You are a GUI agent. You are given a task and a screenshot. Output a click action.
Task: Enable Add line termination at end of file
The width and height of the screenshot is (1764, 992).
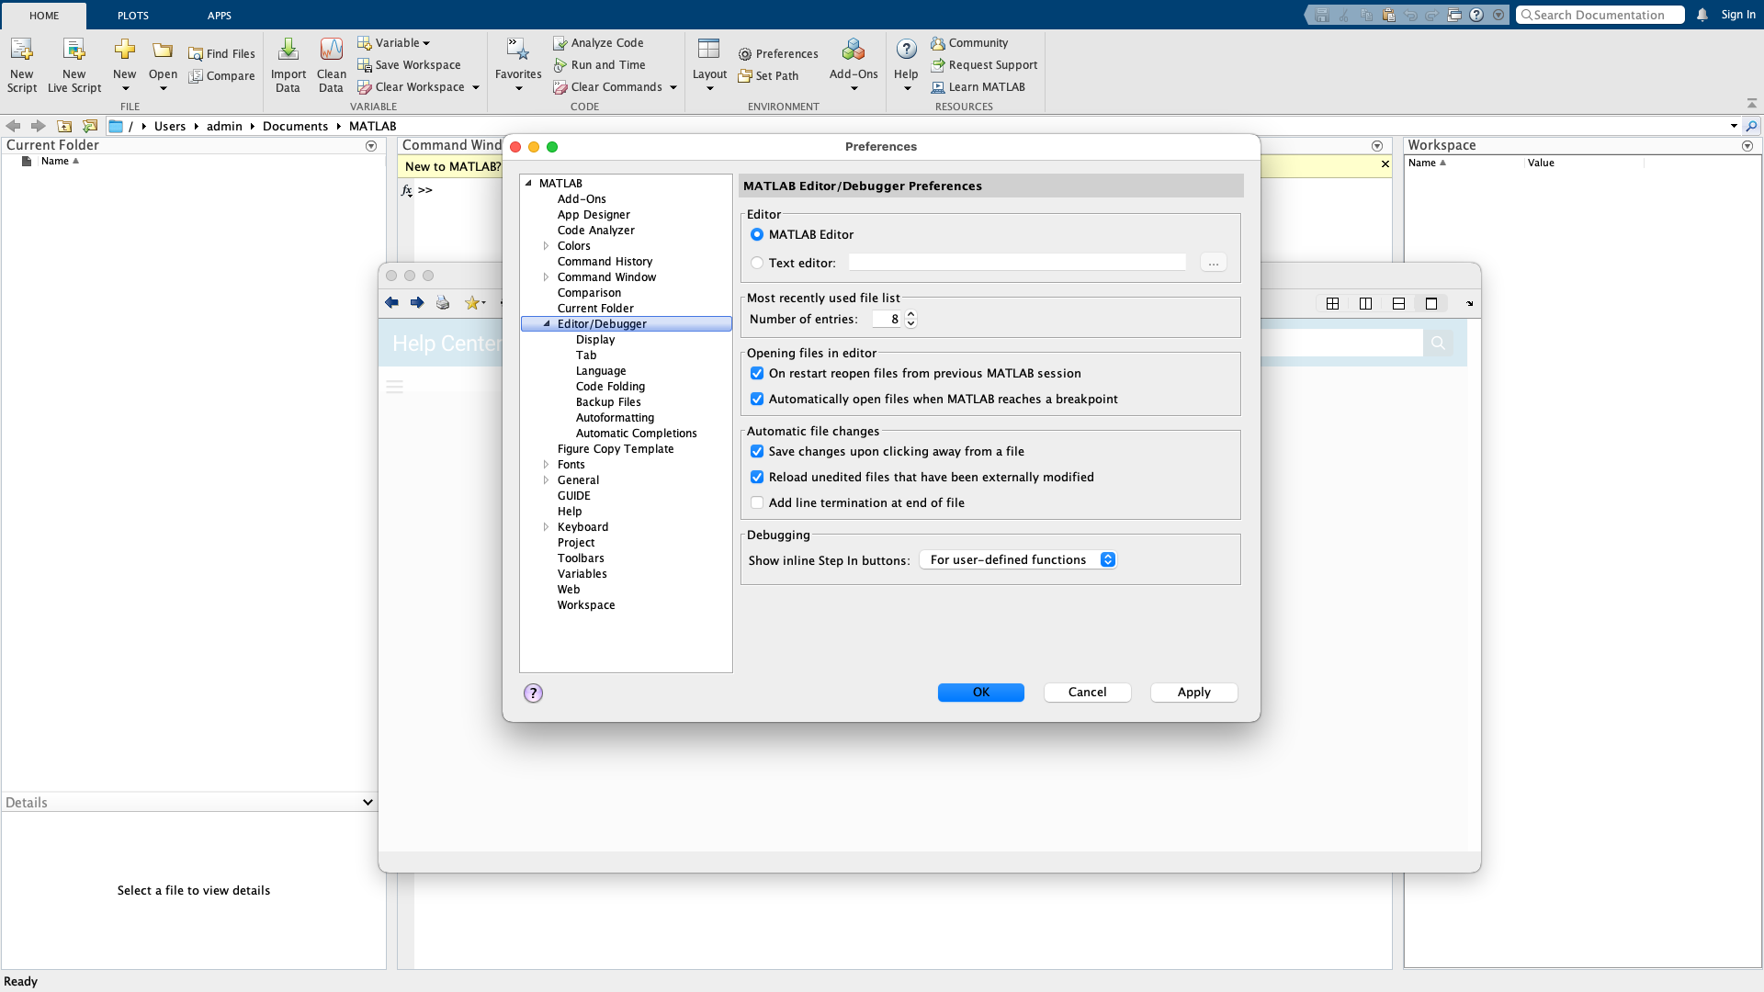[757, 503]
